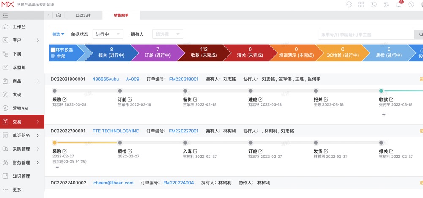Collapse the left sidebar menu icon

tap(5, 16)
